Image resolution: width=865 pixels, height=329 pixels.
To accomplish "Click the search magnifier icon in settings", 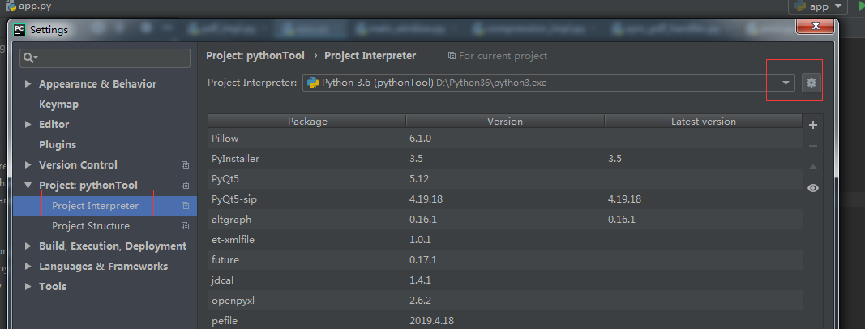I will point(29,58).
